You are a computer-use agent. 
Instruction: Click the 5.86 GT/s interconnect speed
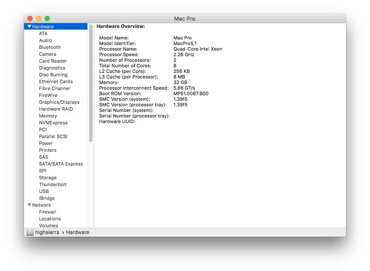pos(184,88)
